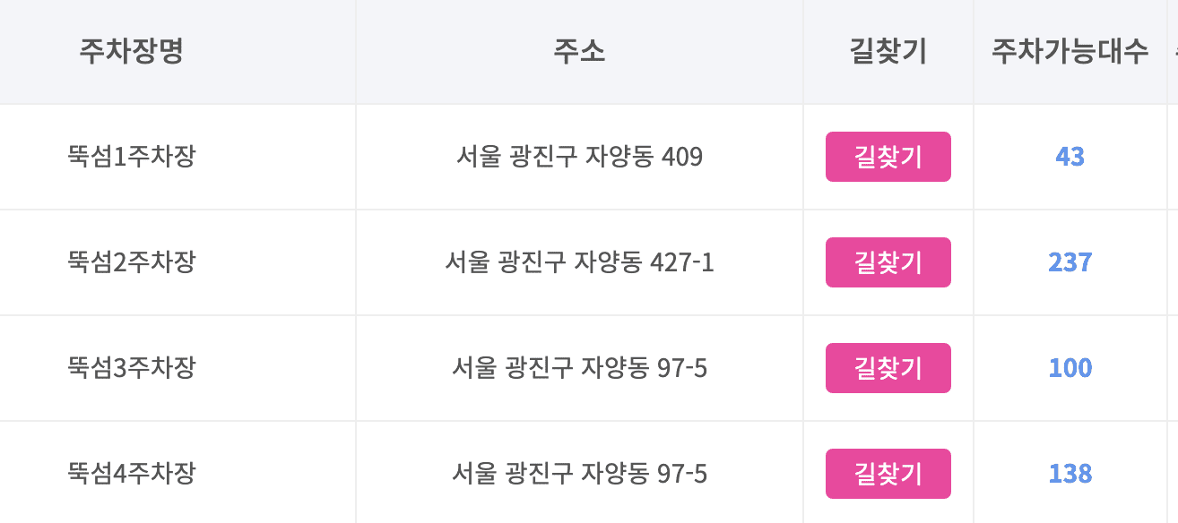Click address 서울 광진구 자양동 427-1
The image size is (1178, 523).
coord(579,262)
